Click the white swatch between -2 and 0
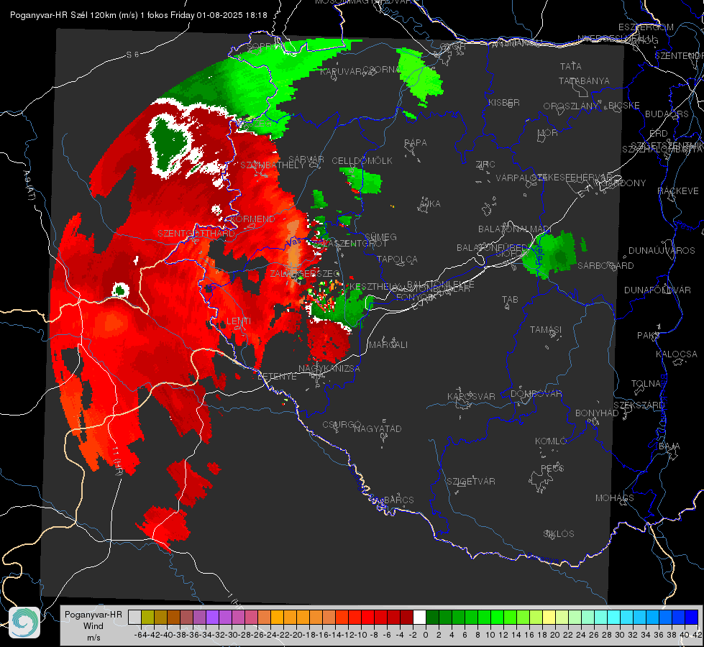The image size is (704, 647). tap(419, 618)
